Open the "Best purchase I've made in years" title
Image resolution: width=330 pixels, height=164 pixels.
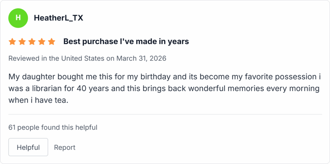126,41
